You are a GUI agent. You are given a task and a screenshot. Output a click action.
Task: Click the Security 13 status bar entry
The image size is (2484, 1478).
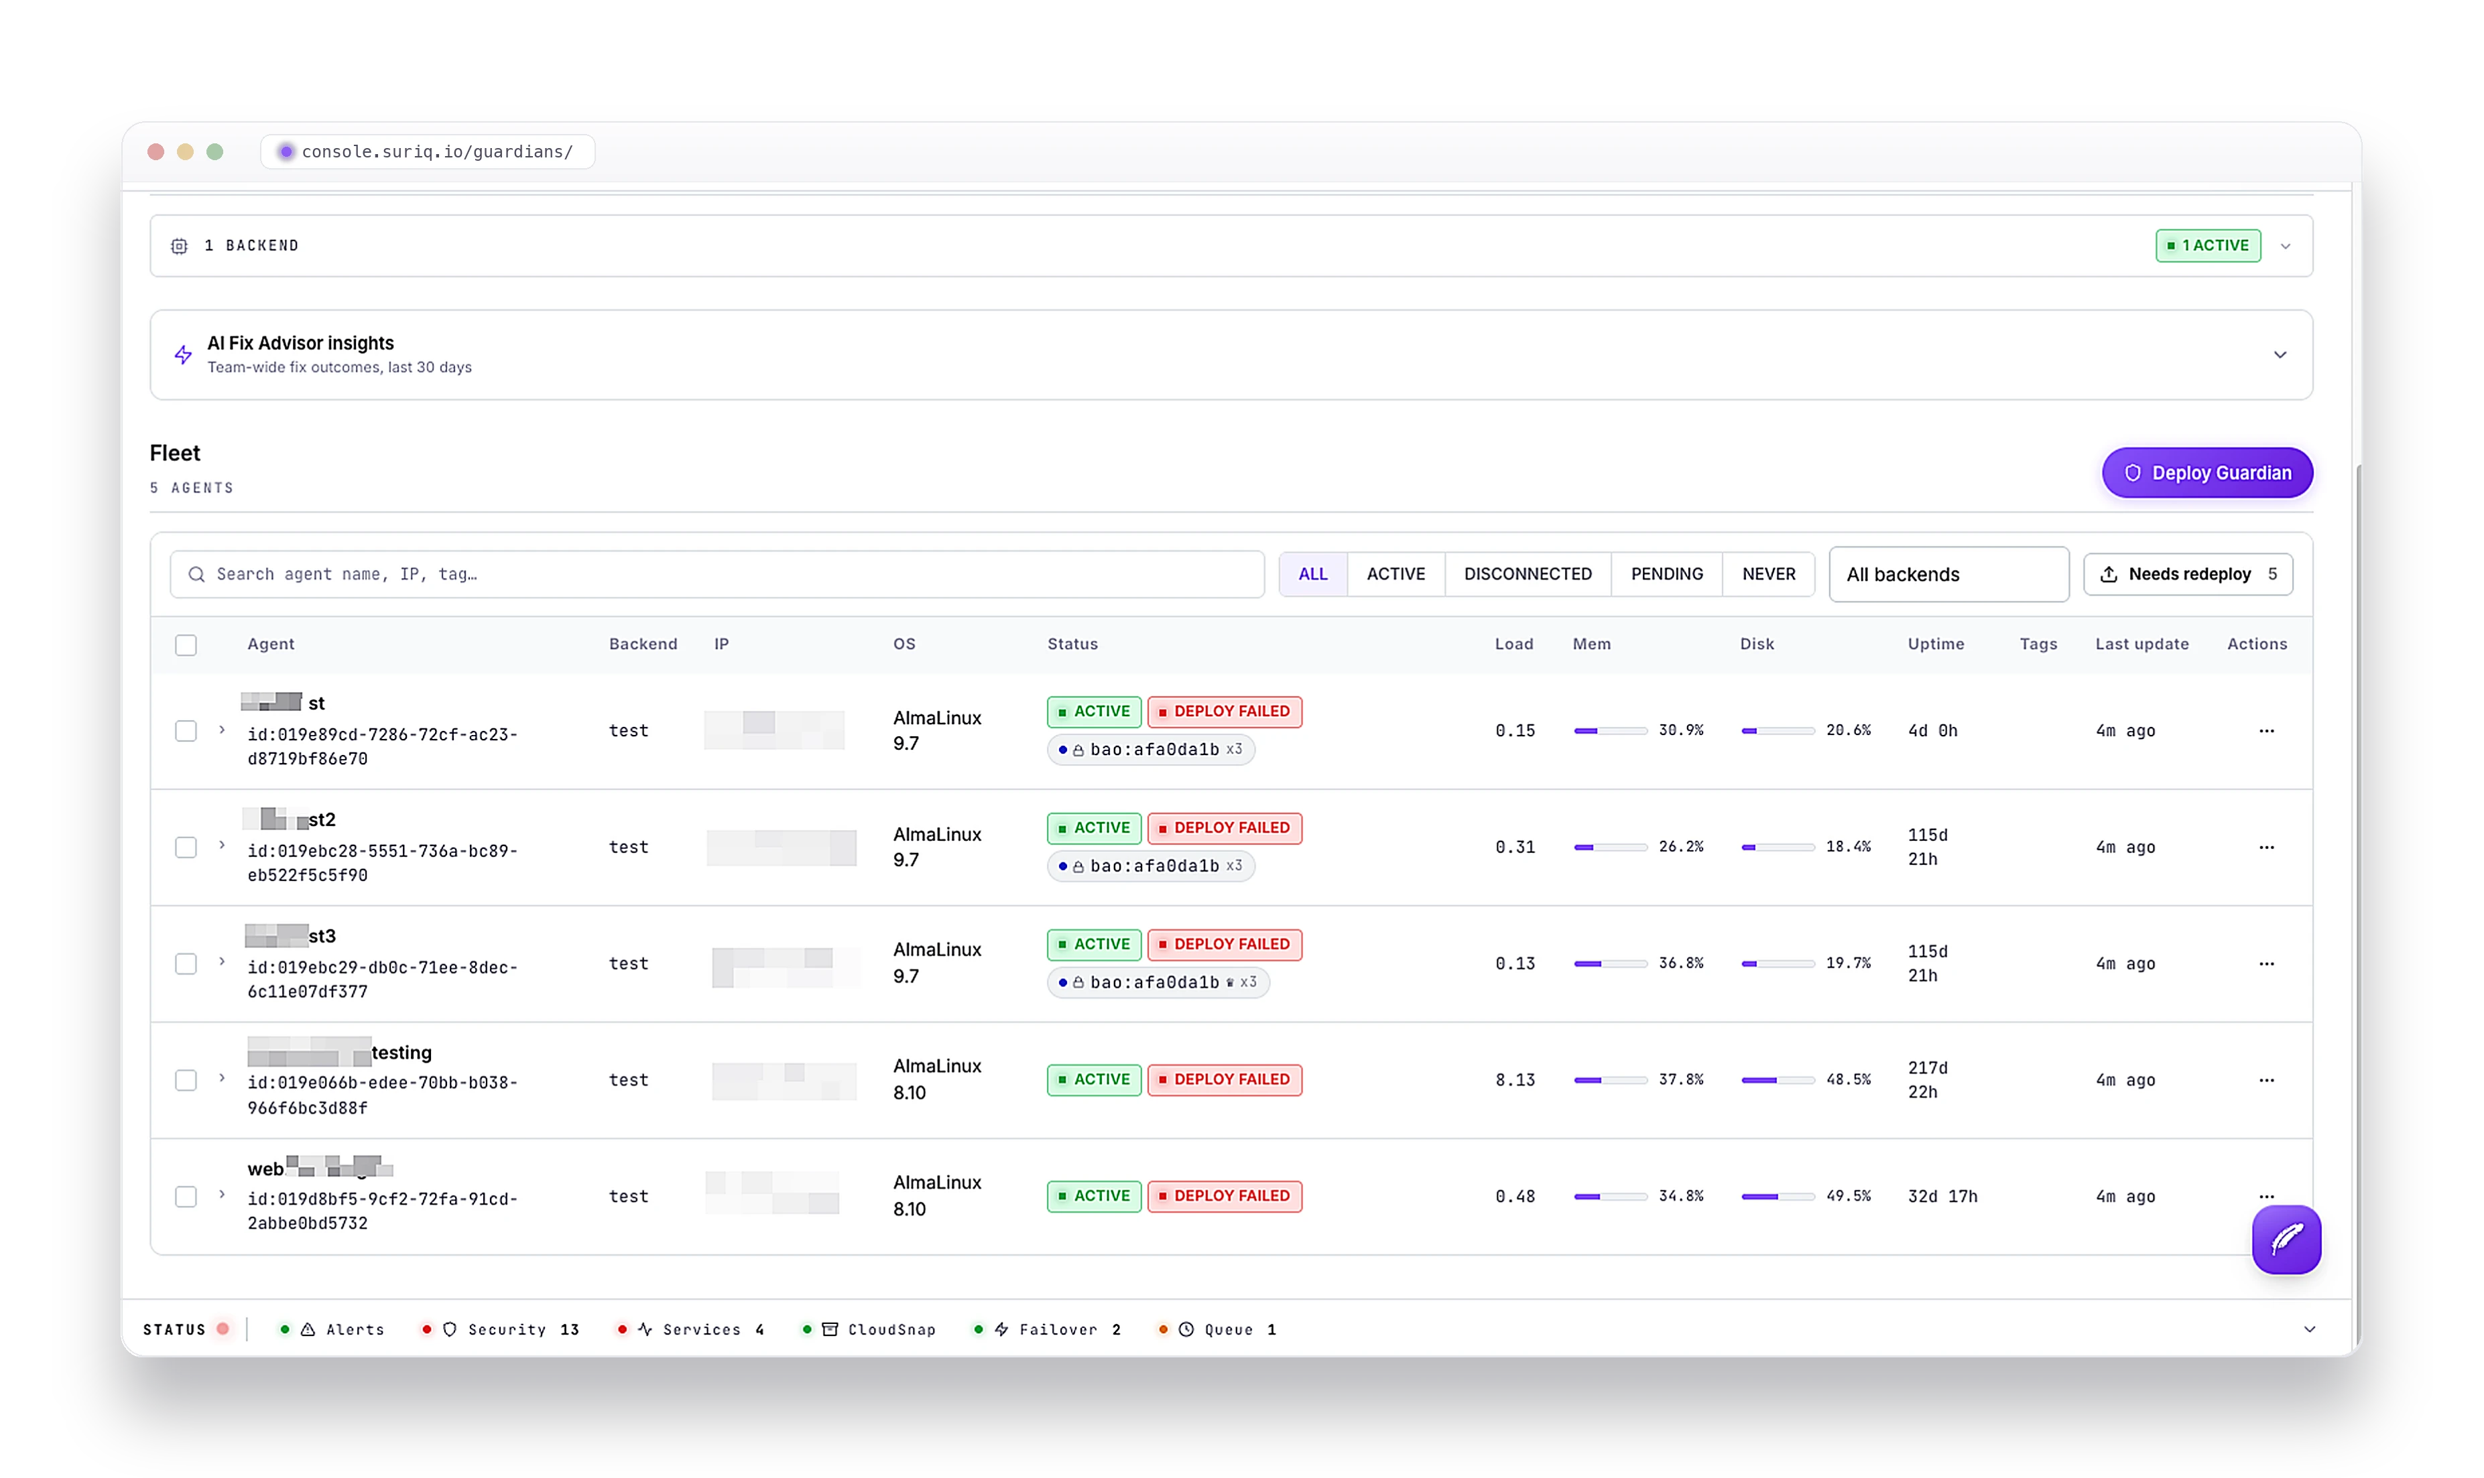click(500, 1330)
